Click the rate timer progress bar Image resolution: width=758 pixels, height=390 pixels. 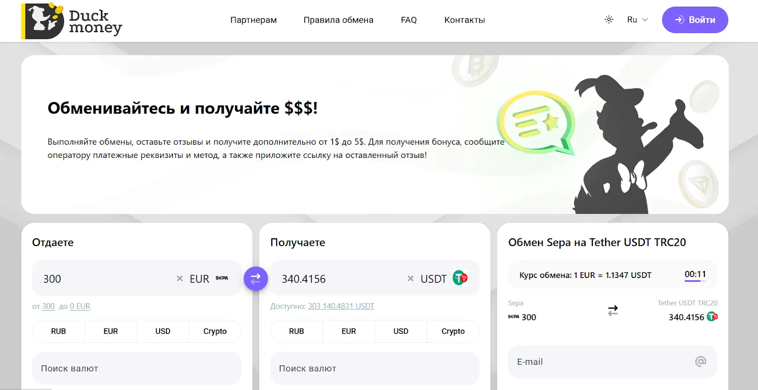coord(695,281)
